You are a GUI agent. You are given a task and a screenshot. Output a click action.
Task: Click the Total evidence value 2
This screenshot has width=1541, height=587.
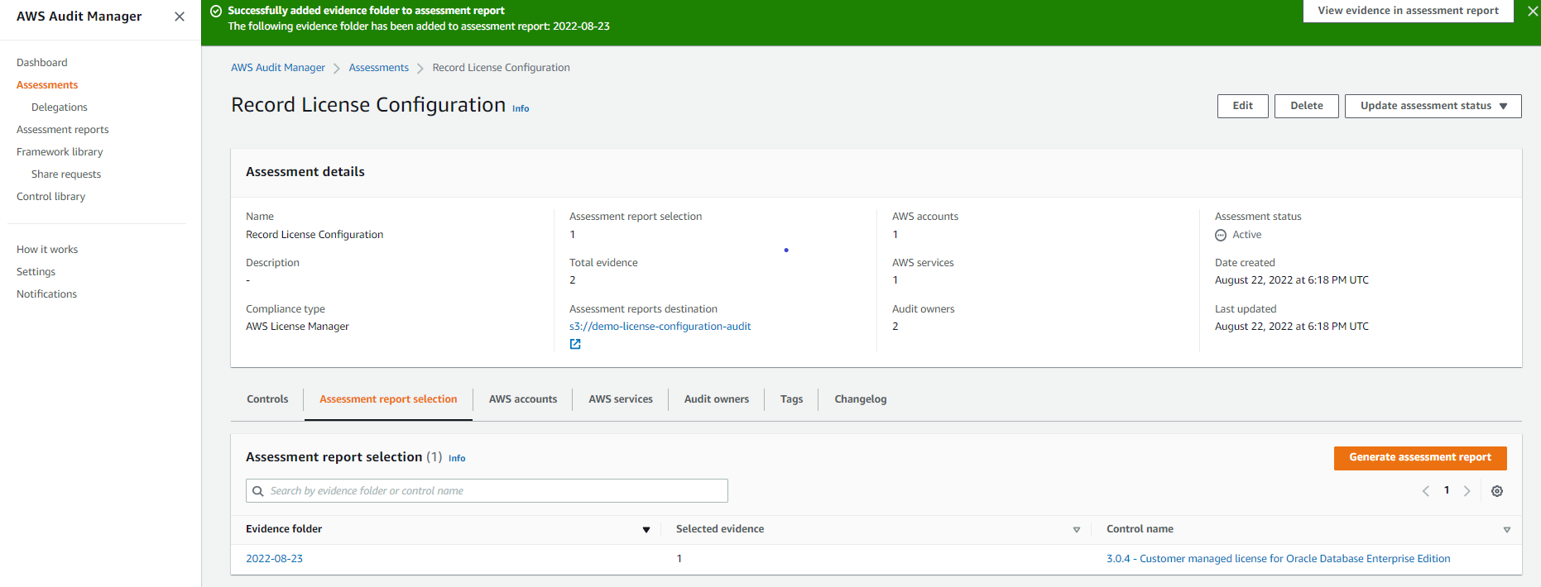(x=573, y=280)
